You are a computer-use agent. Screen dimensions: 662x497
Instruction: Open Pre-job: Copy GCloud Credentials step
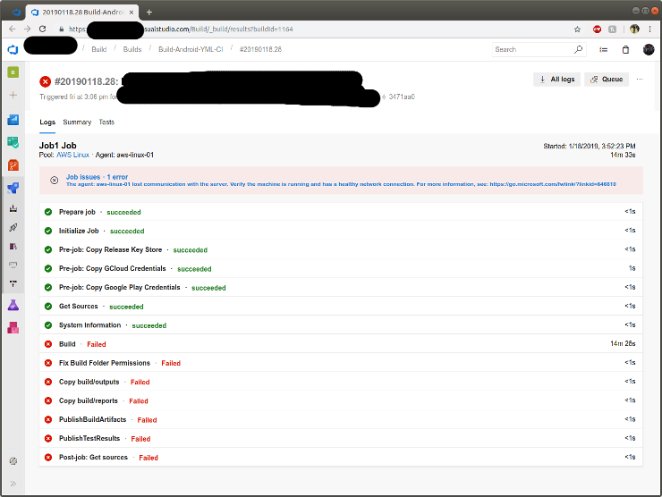coord(341,268)
